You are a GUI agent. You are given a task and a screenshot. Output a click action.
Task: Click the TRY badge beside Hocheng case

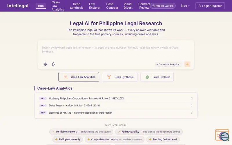click(43, 98)
